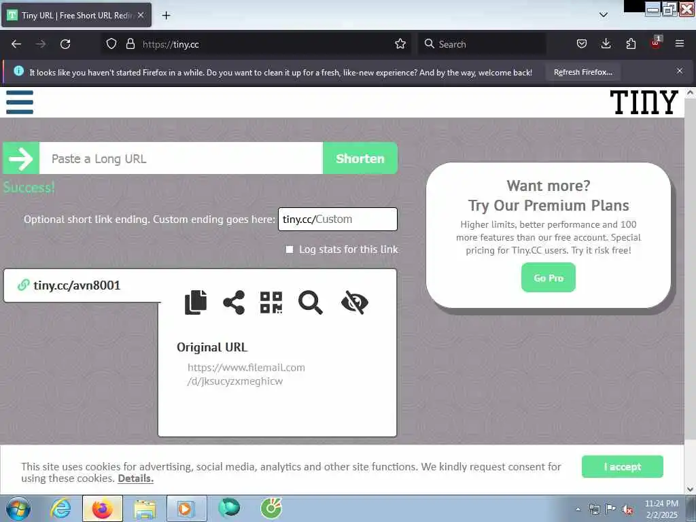Click the Paste a Long URL field
Screen dimensions: 696x522
[x=181, y=158]
